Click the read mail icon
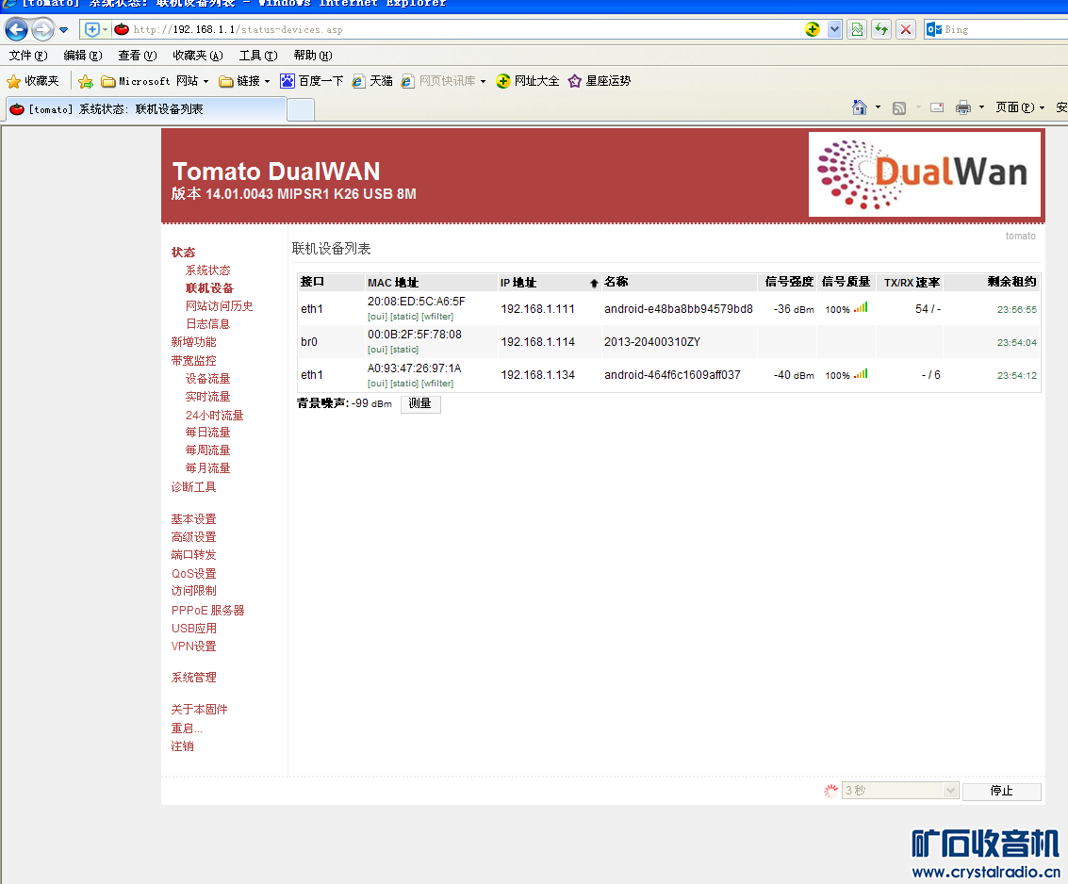 click(937, 107)
